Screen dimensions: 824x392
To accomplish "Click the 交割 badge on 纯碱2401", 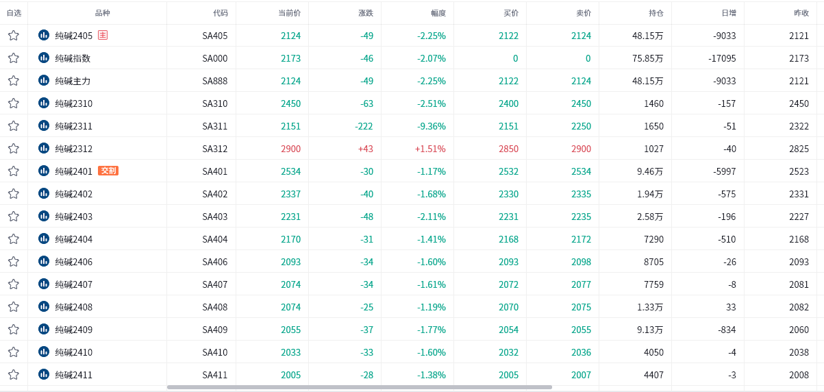I will 108,171.
